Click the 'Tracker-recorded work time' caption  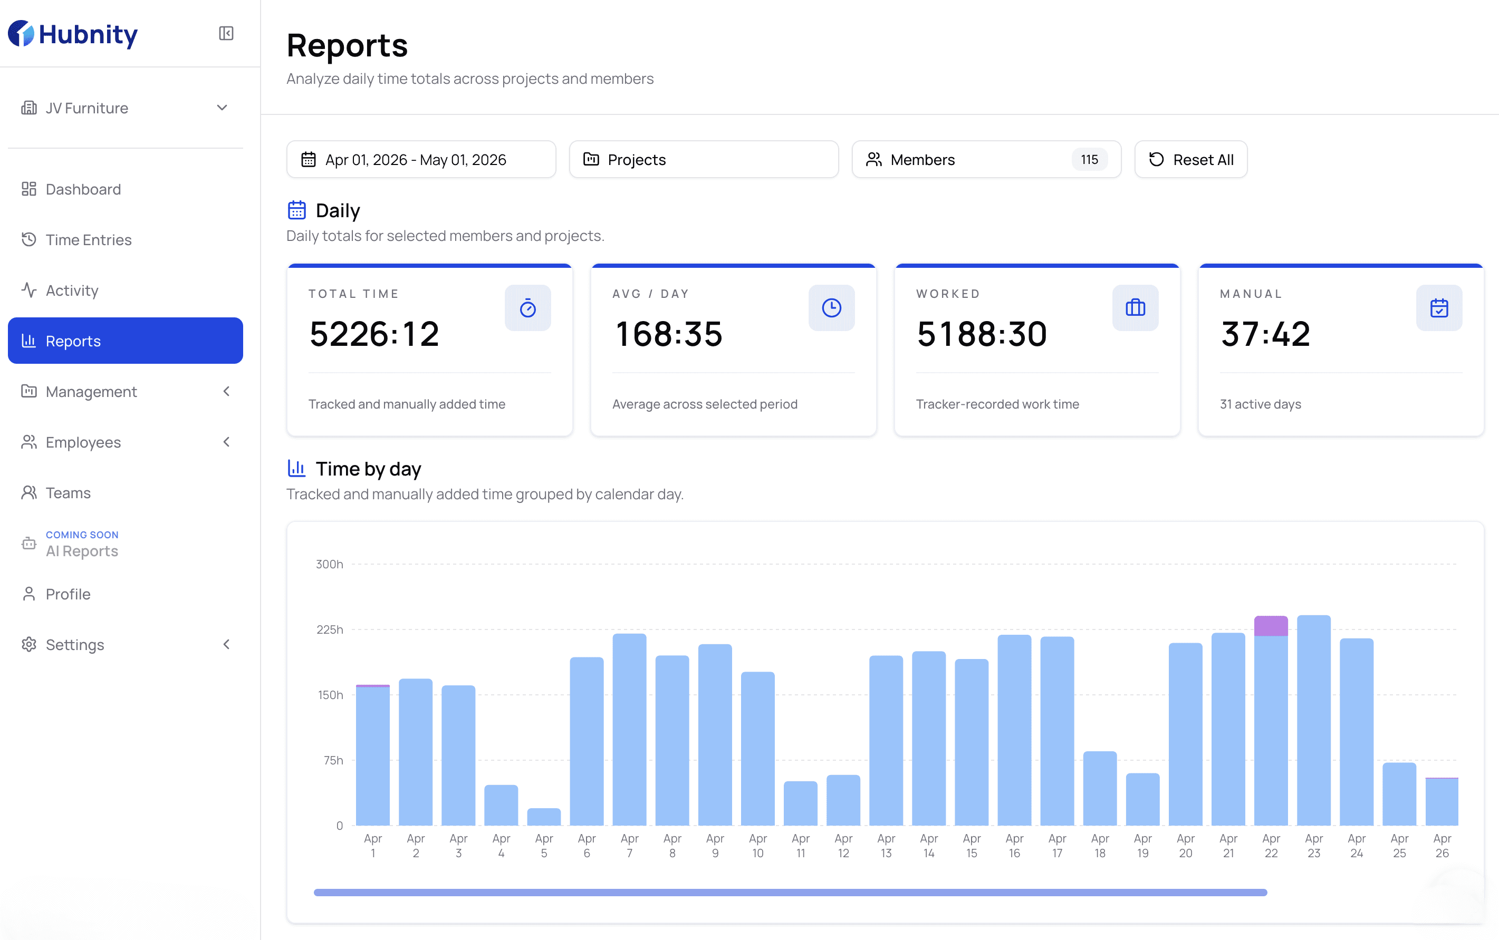(x=997, y=404)
